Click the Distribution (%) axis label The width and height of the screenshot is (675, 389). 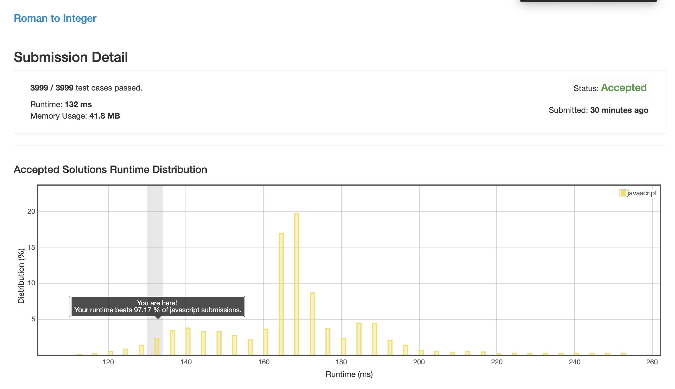pyautogui.click(x=21, y=276)
